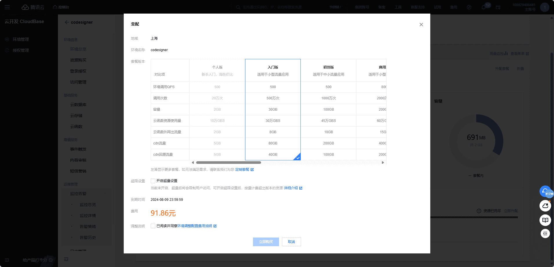Click external-link icon beside 详细介绍
The image size is (554, 267).
click(x=301, y=188)
